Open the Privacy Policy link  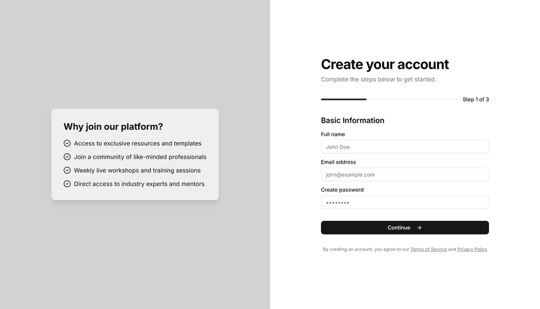click(x=472, y=250)
